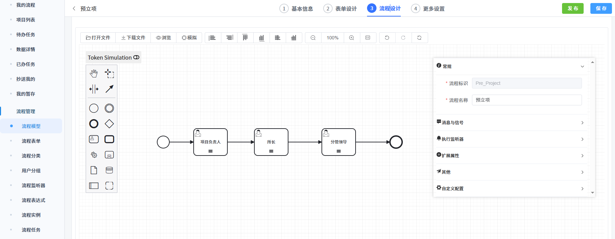Image resolution: width=615 pixels, height=239 pixels.
Task: Select the 项目负责人 task node
Action: (211, 142)
